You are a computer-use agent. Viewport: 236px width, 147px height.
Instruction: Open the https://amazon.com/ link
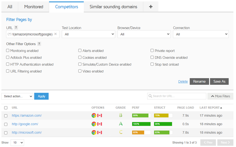click(x=27, y=115)
